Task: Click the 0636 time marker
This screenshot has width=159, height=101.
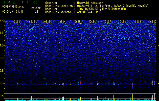Action: [93, 22]
